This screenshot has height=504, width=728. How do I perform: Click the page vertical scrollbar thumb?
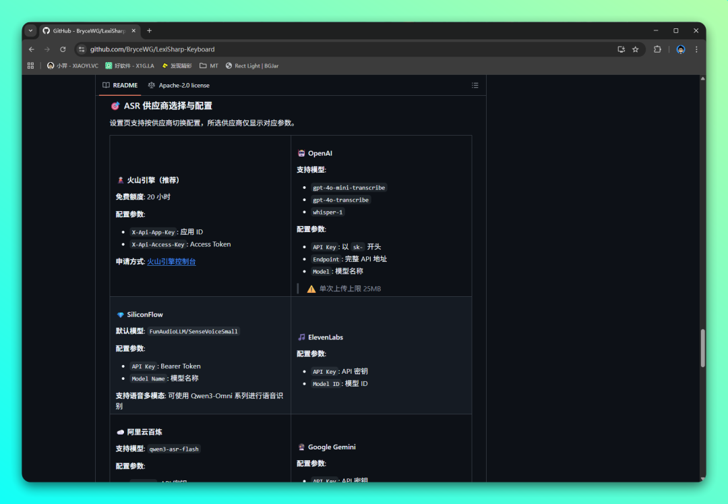pyautogui.click(x=702, y=347)
